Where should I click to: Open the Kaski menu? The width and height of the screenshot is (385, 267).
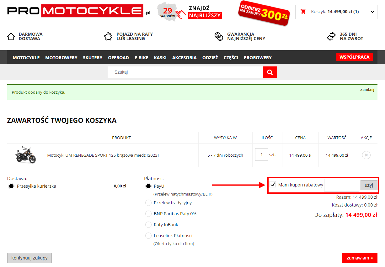pyautogui.click(x=160, y=58)
